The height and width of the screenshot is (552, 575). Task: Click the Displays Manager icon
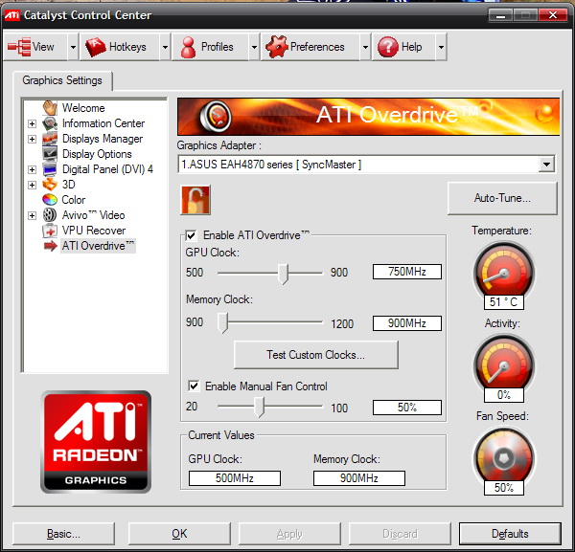pyautogui.click(x=50, y=139)
